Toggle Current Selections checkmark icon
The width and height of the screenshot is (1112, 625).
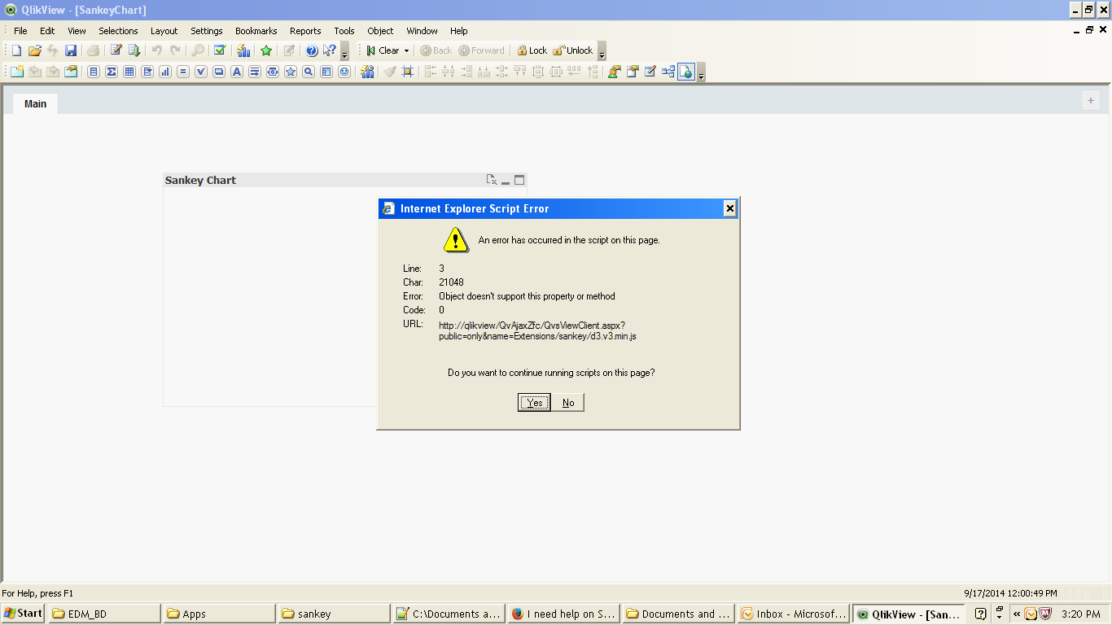(x=220, y=50)
